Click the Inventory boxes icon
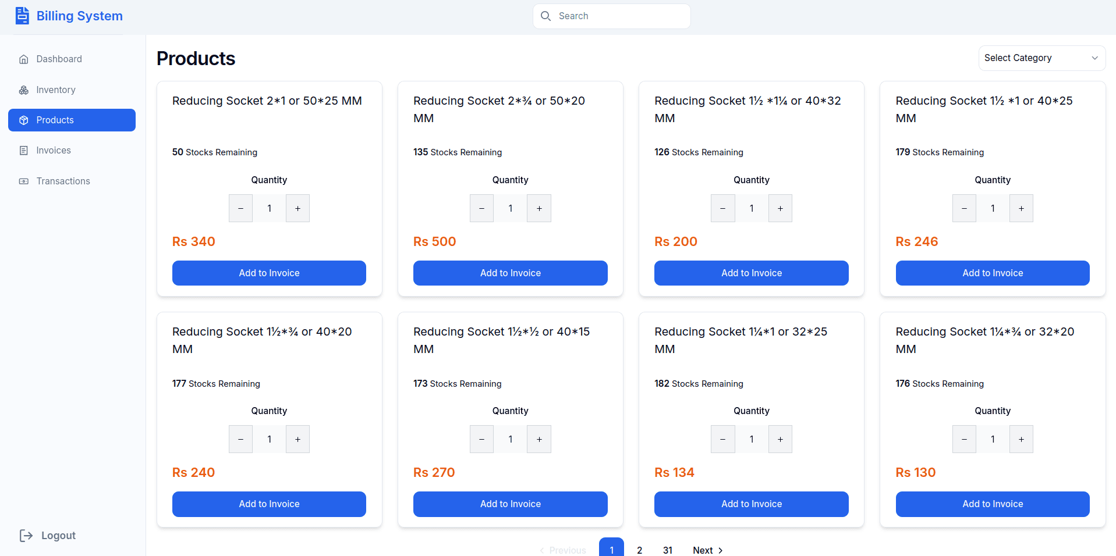This screenshot has width=1116, height=556. (24, 90)
